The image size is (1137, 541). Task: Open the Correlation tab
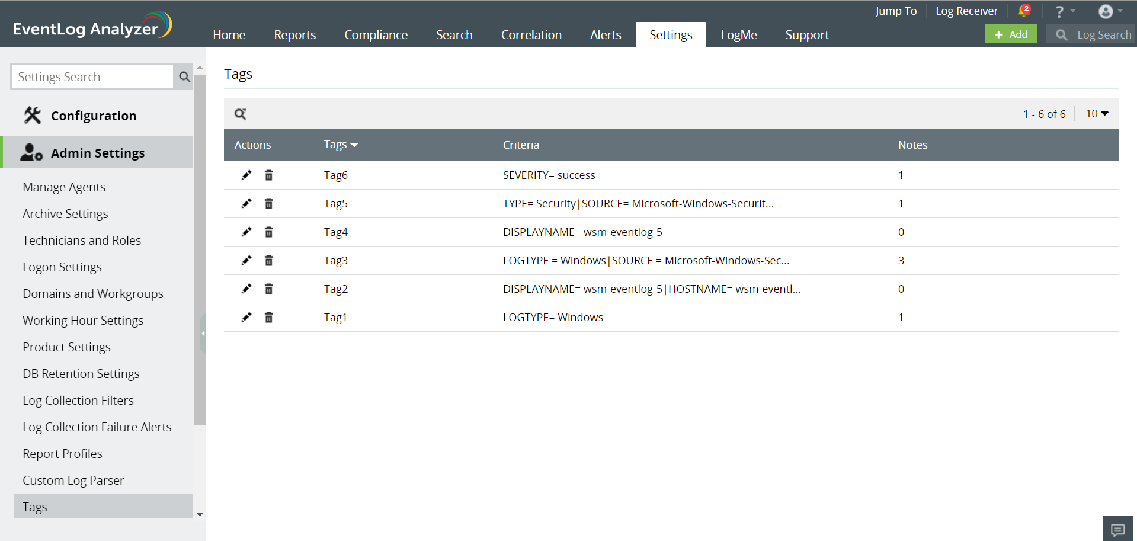pos(531,35)
